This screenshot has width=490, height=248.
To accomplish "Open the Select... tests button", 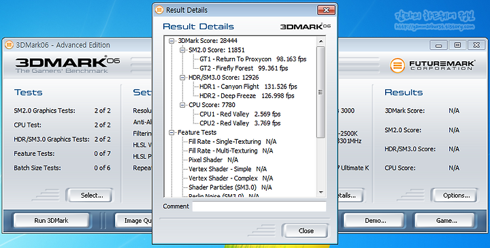I will tap(89, 196).
